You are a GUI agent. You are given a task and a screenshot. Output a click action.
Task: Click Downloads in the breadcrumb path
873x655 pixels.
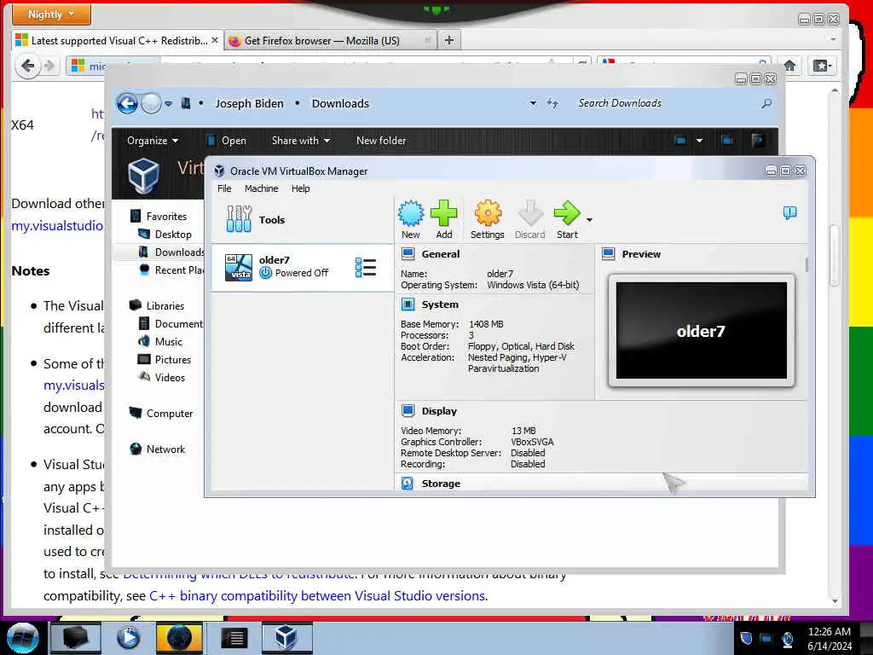[x=340, y=103]
